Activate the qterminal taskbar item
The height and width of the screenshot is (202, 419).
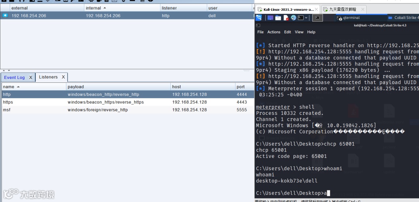[x=361, y=18]
